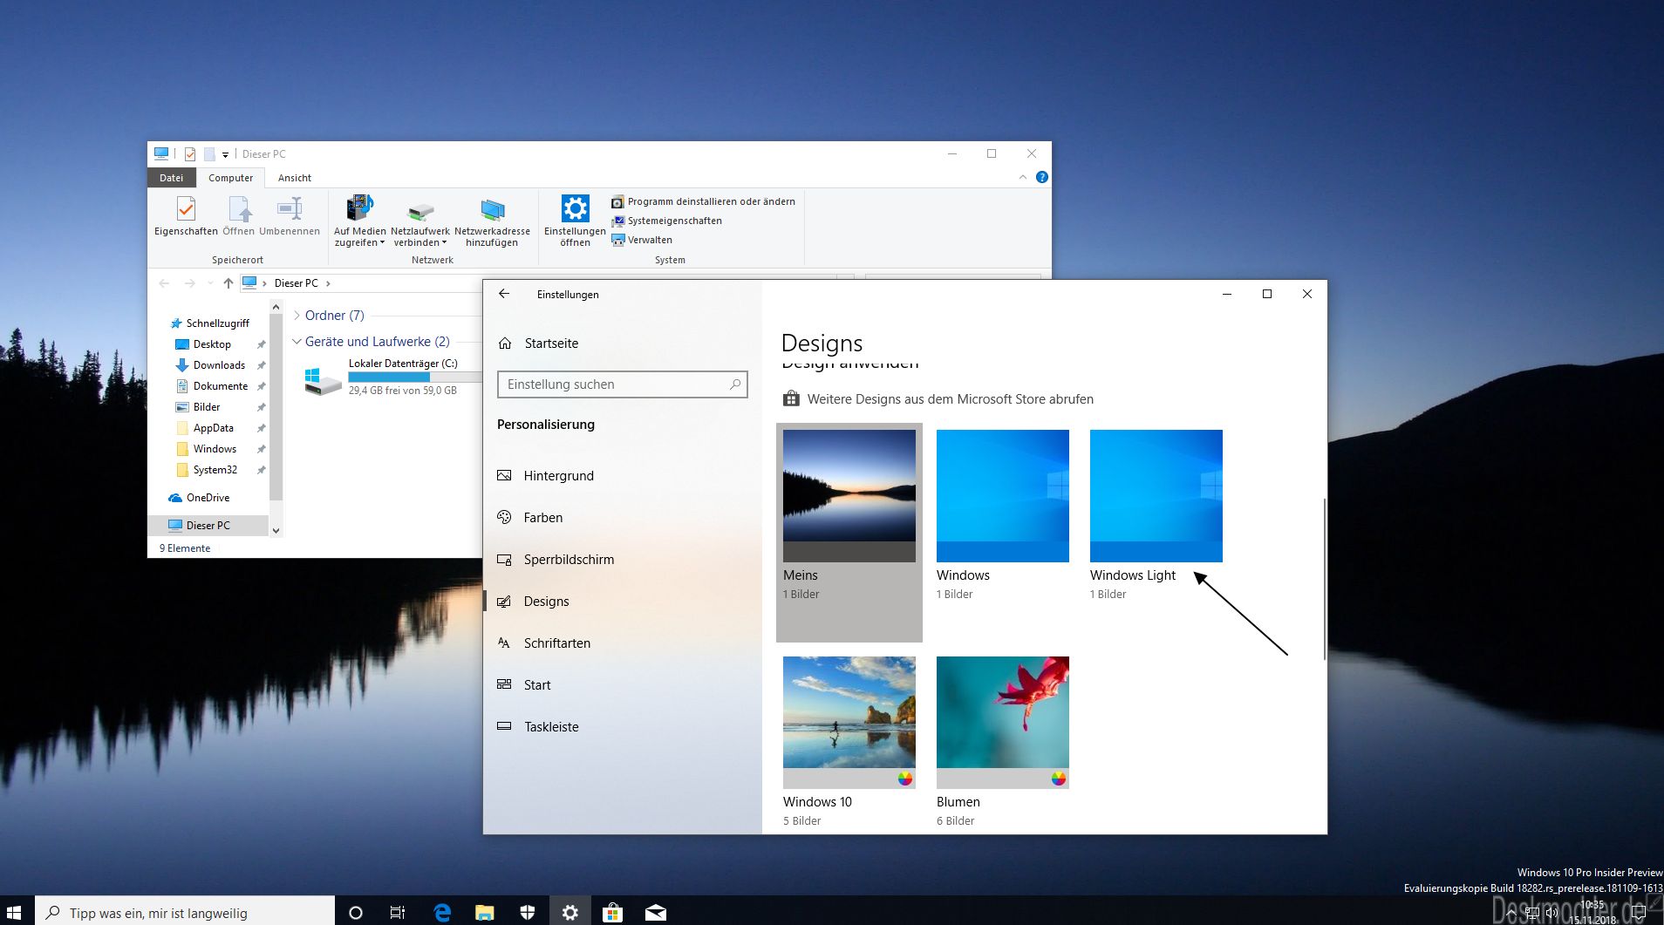Select the Meins design thumbnail
This screenshot has height=925, width=1664.
pyautogui.click(x=849, y=496)
